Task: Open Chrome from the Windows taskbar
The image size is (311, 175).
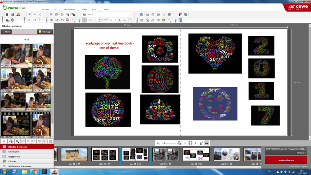Action: 35,171
